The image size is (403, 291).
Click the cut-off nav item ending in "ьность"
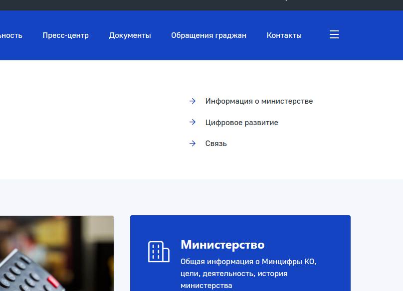(x=11, y=35)
